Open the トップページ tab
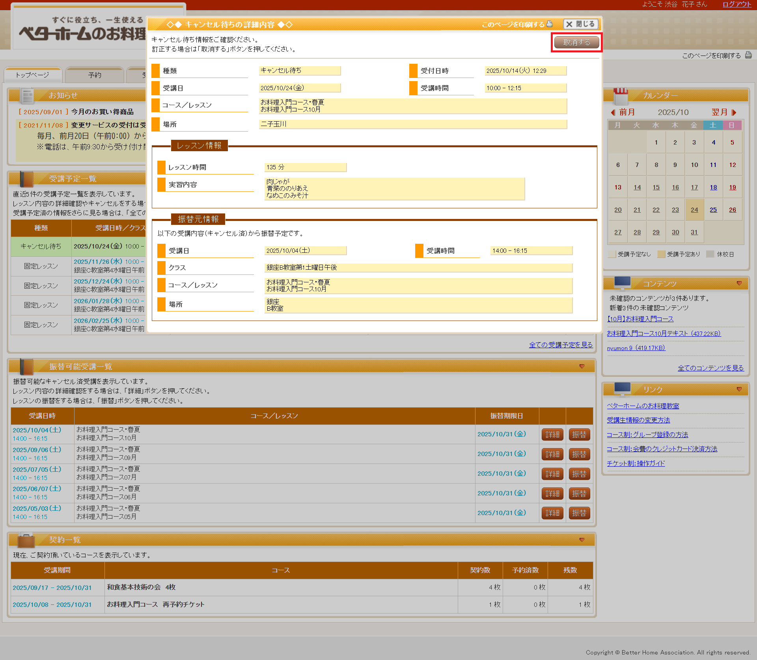757x660 pixels. click(33, 75)
